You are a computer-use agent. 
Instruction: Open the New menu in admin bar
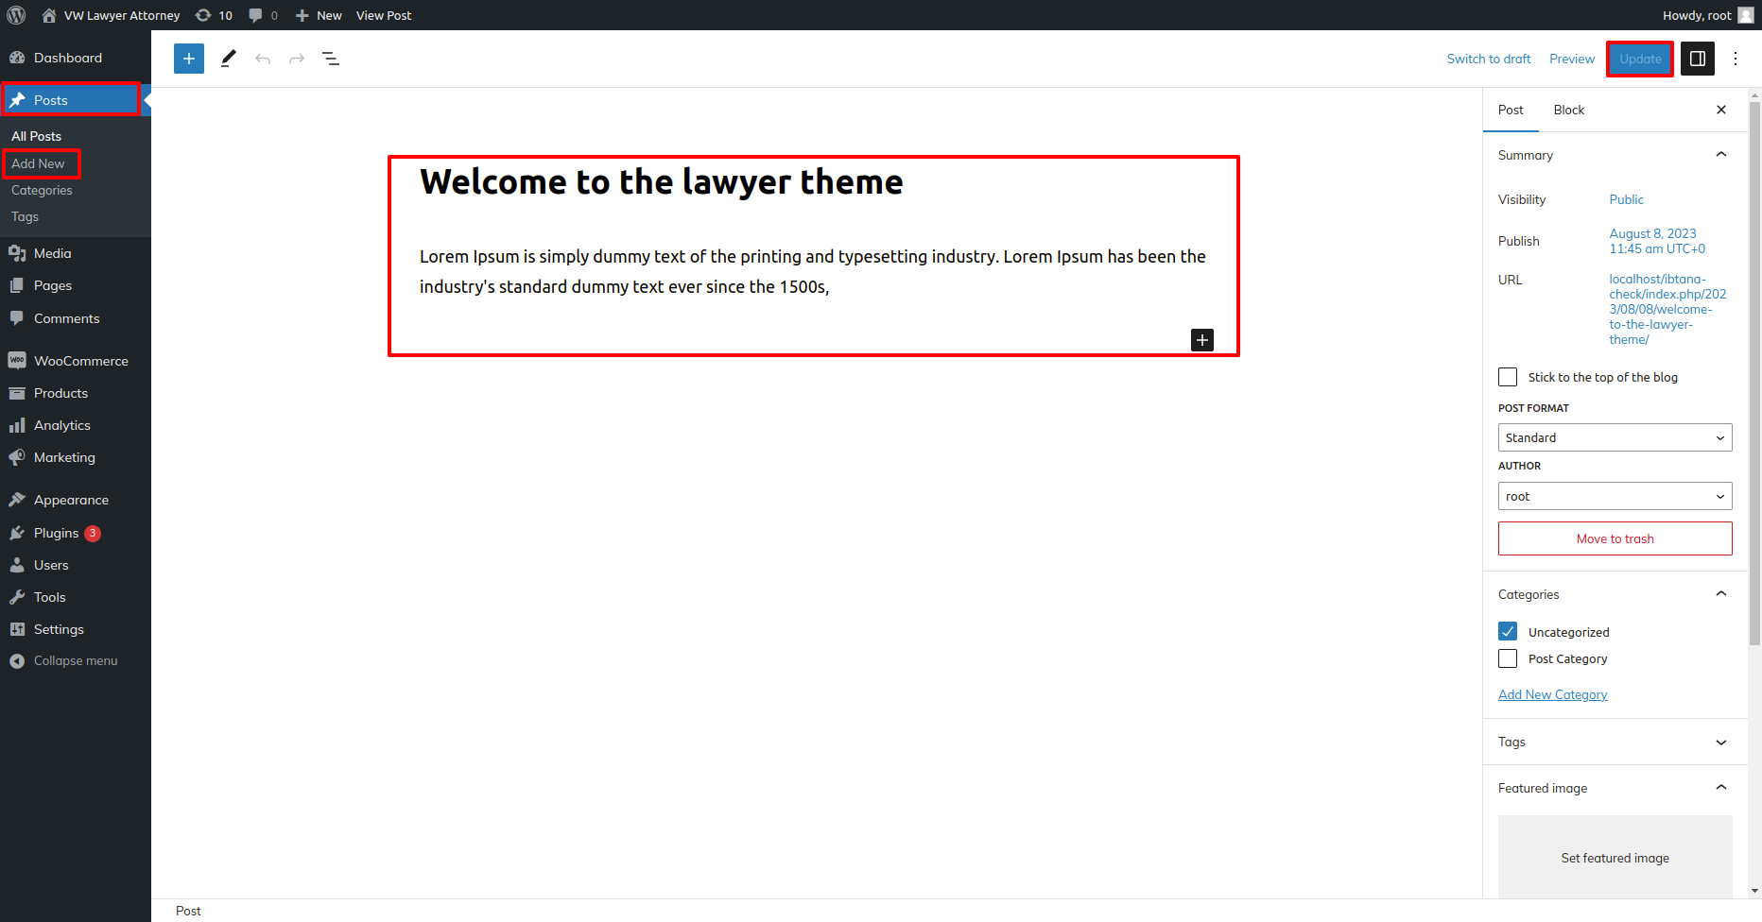[319, 15]
